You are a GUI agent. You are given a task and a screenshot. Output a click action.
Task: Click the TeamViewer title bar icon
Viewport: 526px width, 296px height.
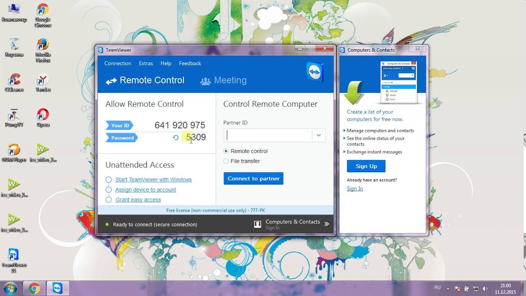click(x=101, y=50)
